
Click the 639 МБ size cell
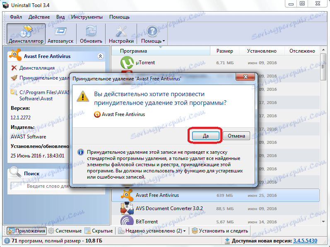[x=224, y=196]
